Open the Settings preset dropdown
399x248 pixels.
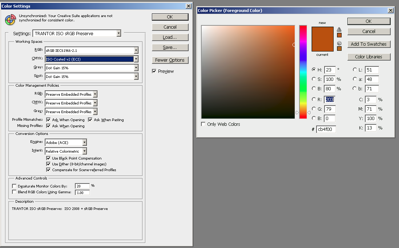[x=77, y=33]
